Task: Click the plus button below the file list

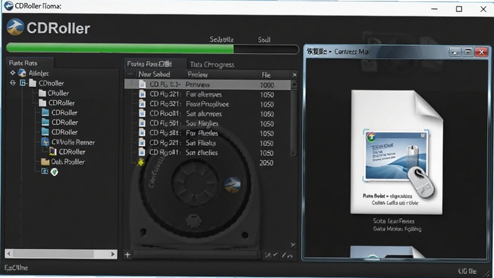Action: pyautogui.click(x=128, y=255)
